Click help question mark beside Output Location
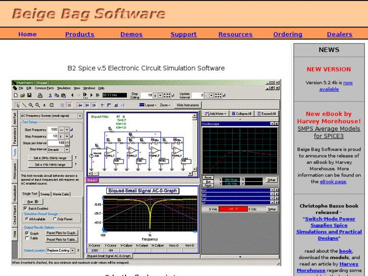The width and height of the screenshot is (368, 276). tap(78, 250)
